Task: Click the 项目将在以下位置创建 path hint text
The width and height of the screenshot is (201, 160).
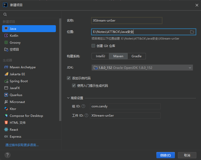Action: 135,39
